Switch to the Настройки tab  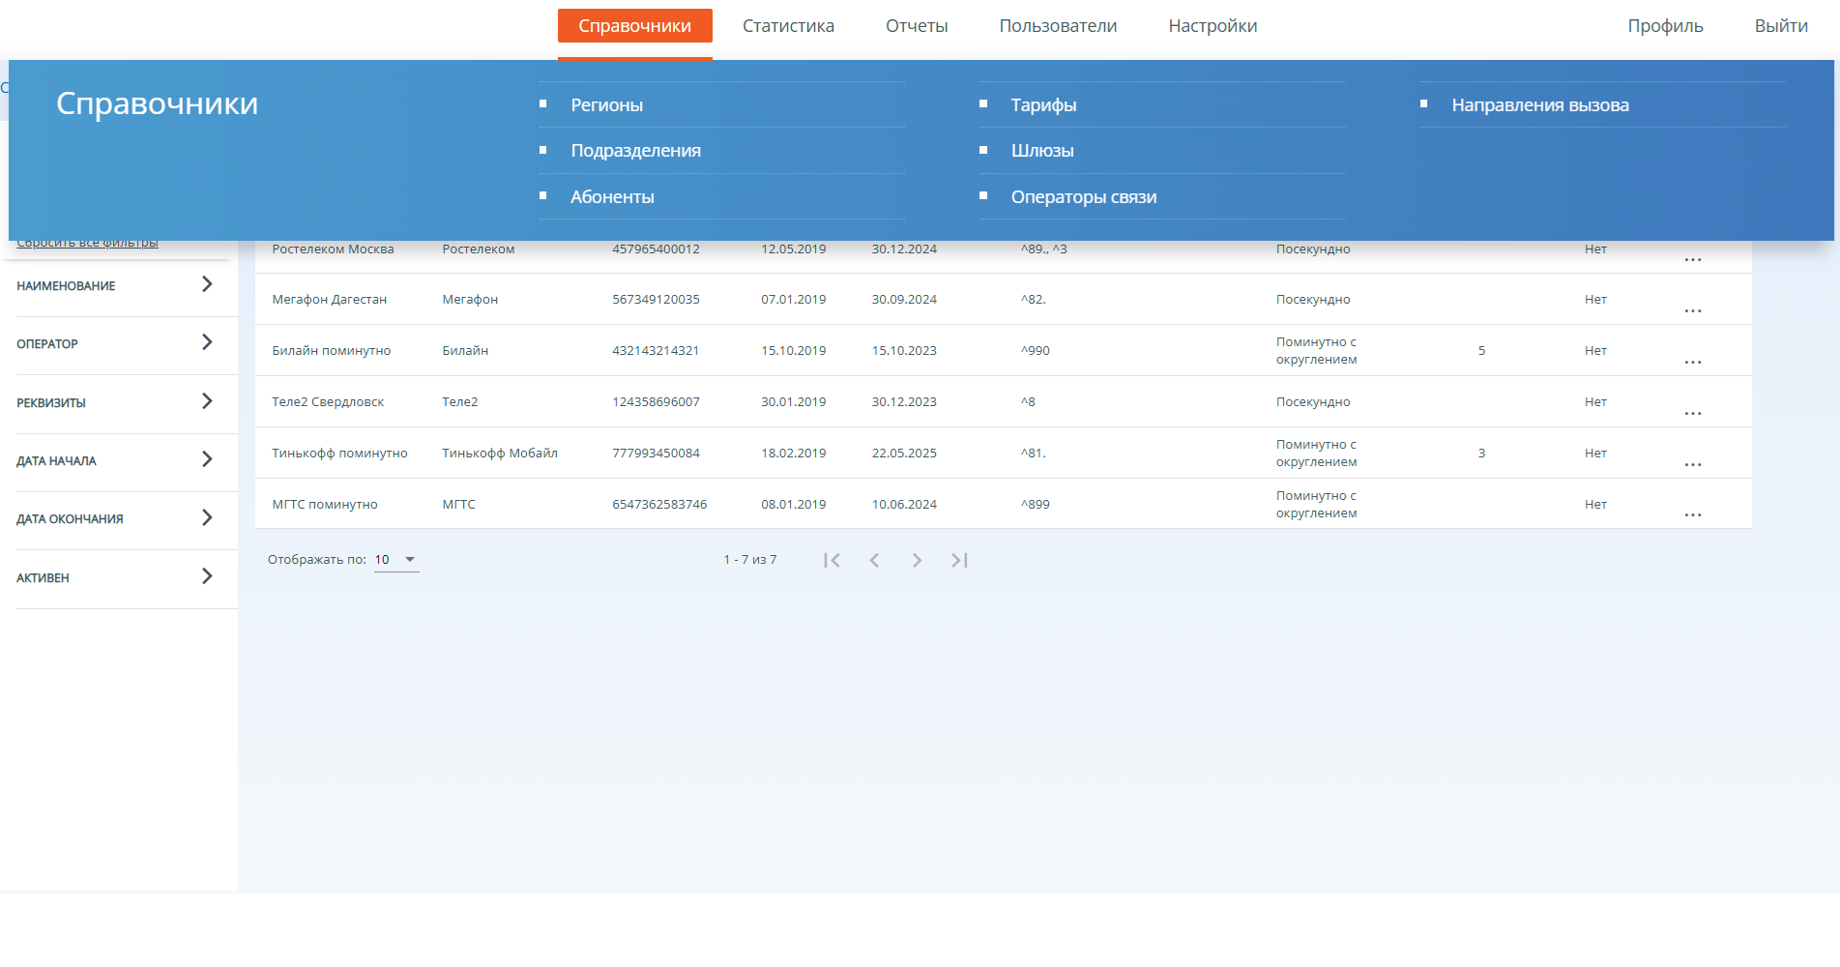[x=1212, y=26]
